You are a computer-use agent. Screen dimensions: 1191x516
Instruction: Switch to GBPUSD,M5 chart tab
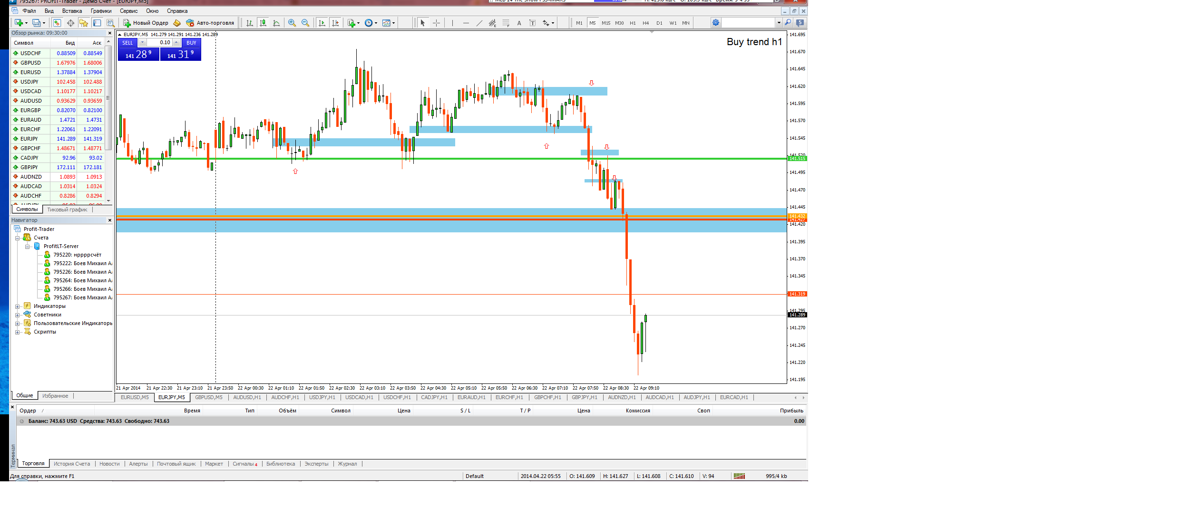209,398
